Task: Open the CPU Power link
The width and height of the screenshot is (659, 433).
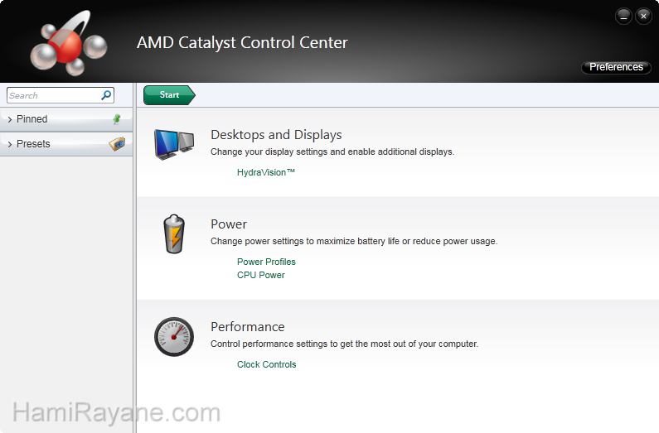Action: (x=260, y=275)
